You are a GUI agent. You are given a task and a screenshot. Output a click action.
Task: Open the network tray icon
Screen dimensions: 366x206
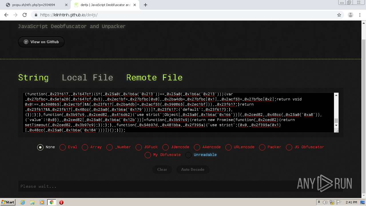(x=332, y=202)
